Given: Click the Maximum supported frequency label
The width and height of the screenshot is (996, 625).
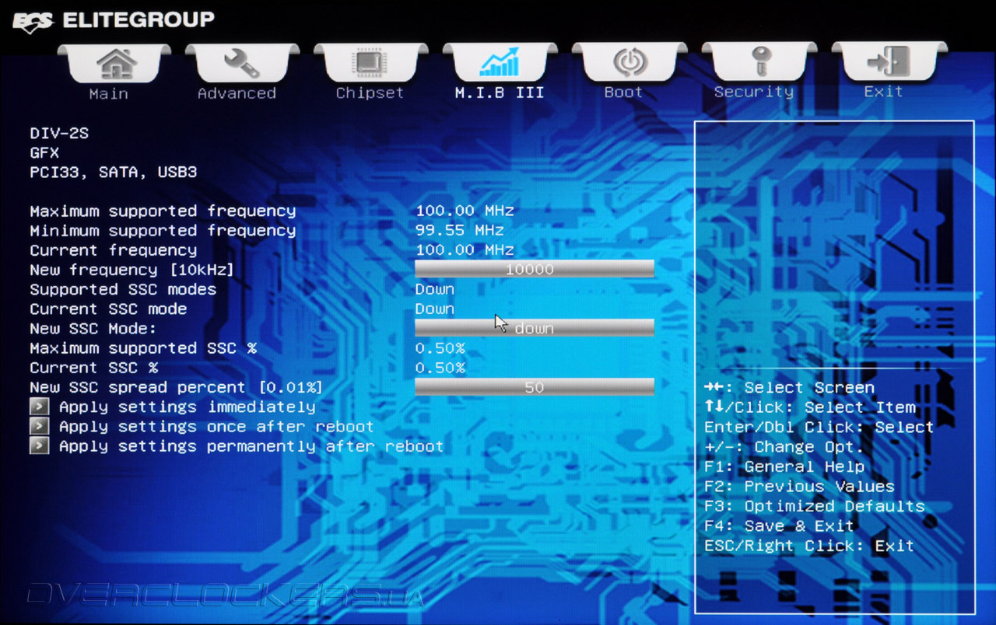Looking at the screenshot, I should pyautogui.click(x=163, y=211).
